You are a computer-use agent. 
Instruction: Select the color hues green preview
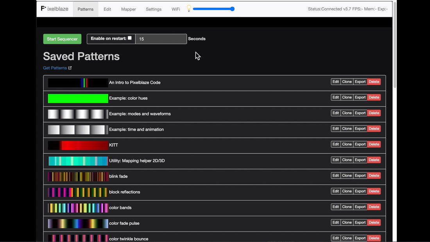coord(78,98)
